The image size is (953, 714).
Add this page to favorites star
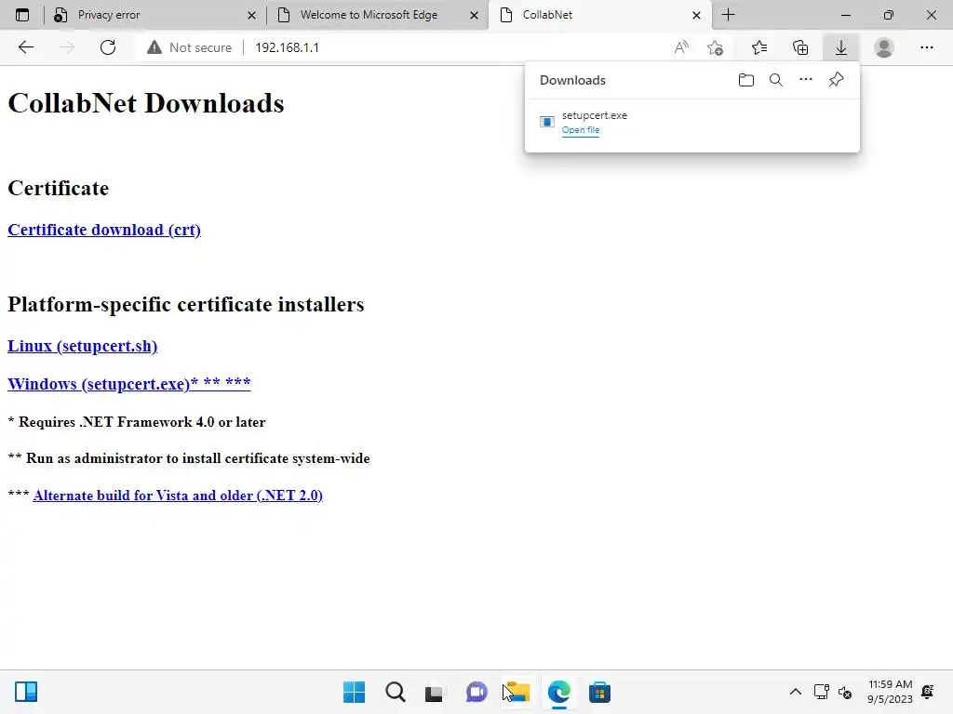716,47
